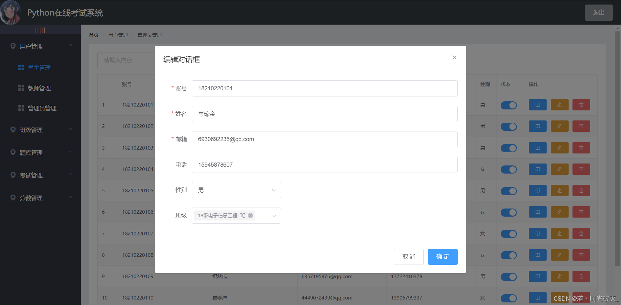Image resolution: width=621 pixels, height=305 pixels.
Task: Click the phone number 13906799337
Action: tap(407, 298)
